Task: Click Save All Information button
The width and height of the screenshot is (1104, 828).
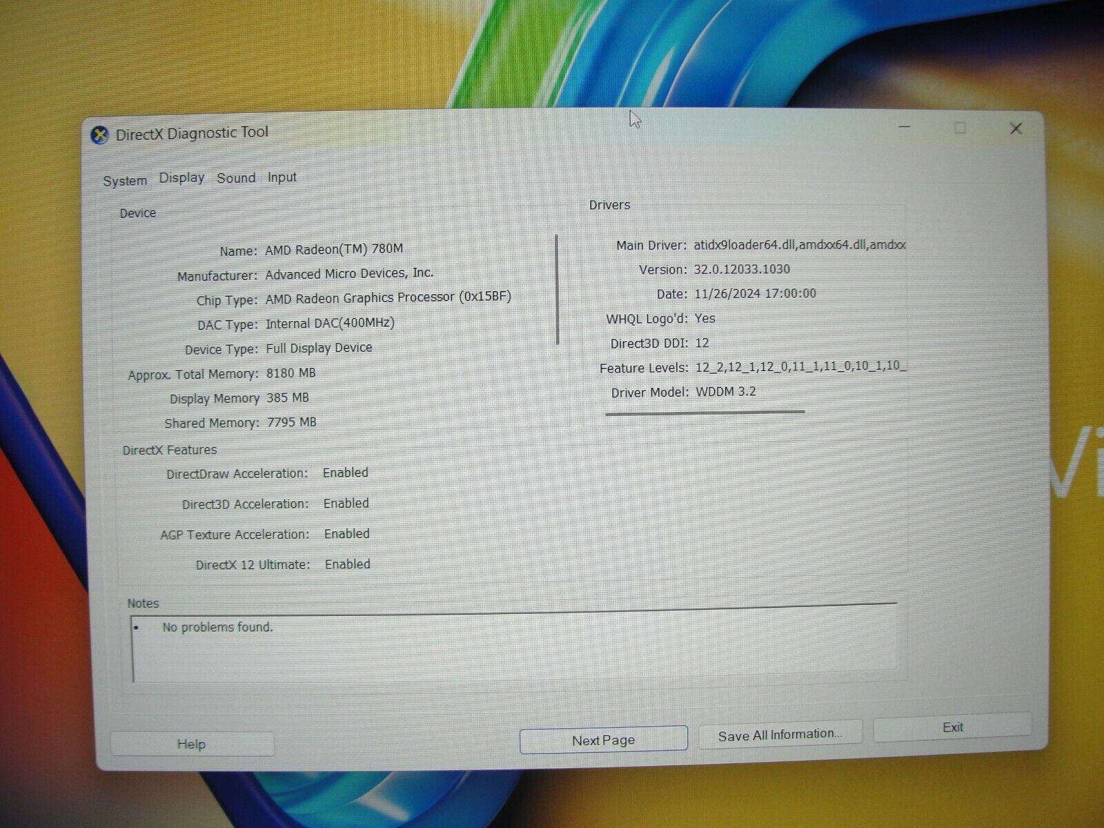Action: (x=780, y=735)
